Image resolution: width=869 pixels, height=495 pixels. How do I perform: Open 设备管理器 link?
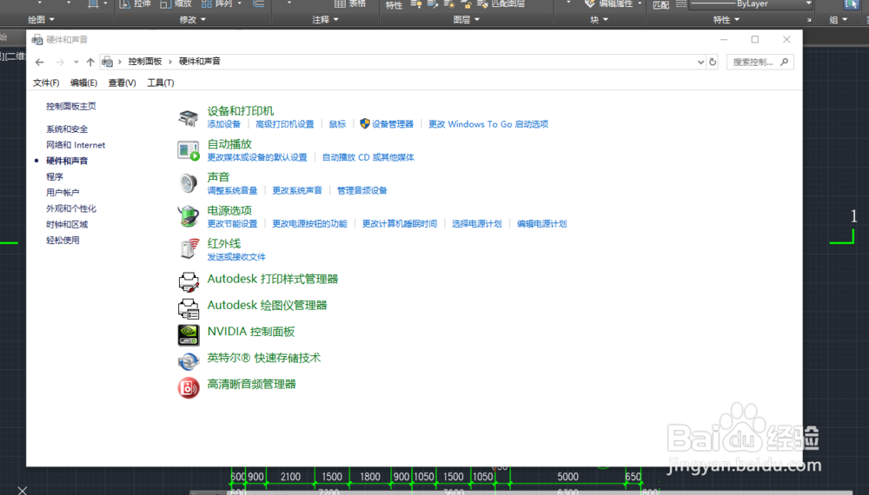coord(393,124)
